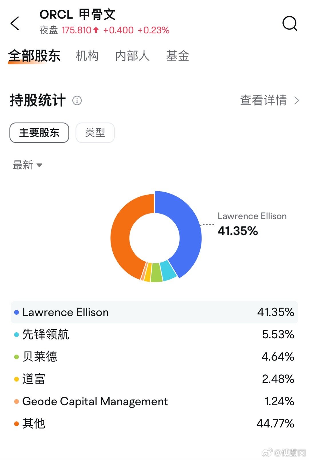
Task: Expand the 最新 period dropdown
Action: click(x=28, y=165)
